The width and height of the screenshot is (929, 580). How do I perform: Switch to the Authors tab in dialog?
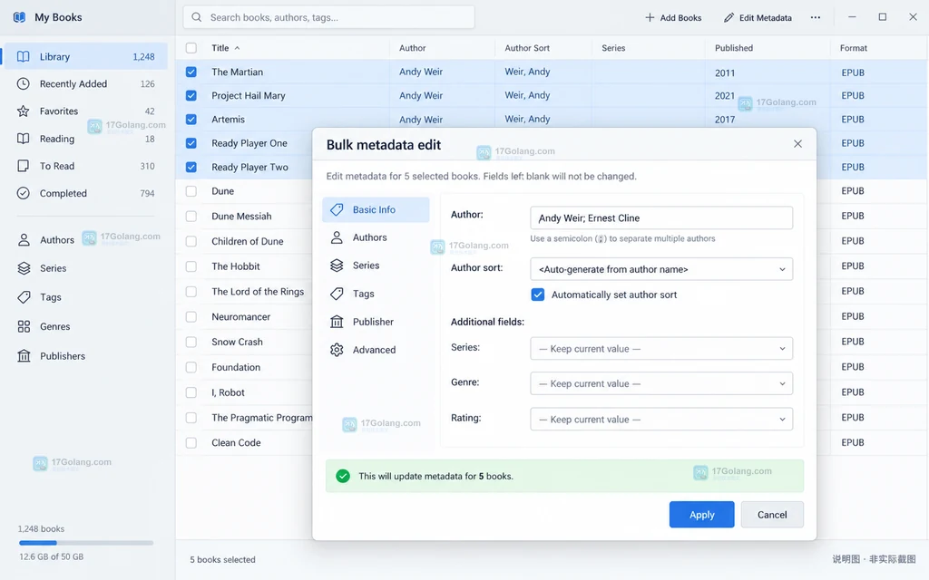tap(376, 237)
